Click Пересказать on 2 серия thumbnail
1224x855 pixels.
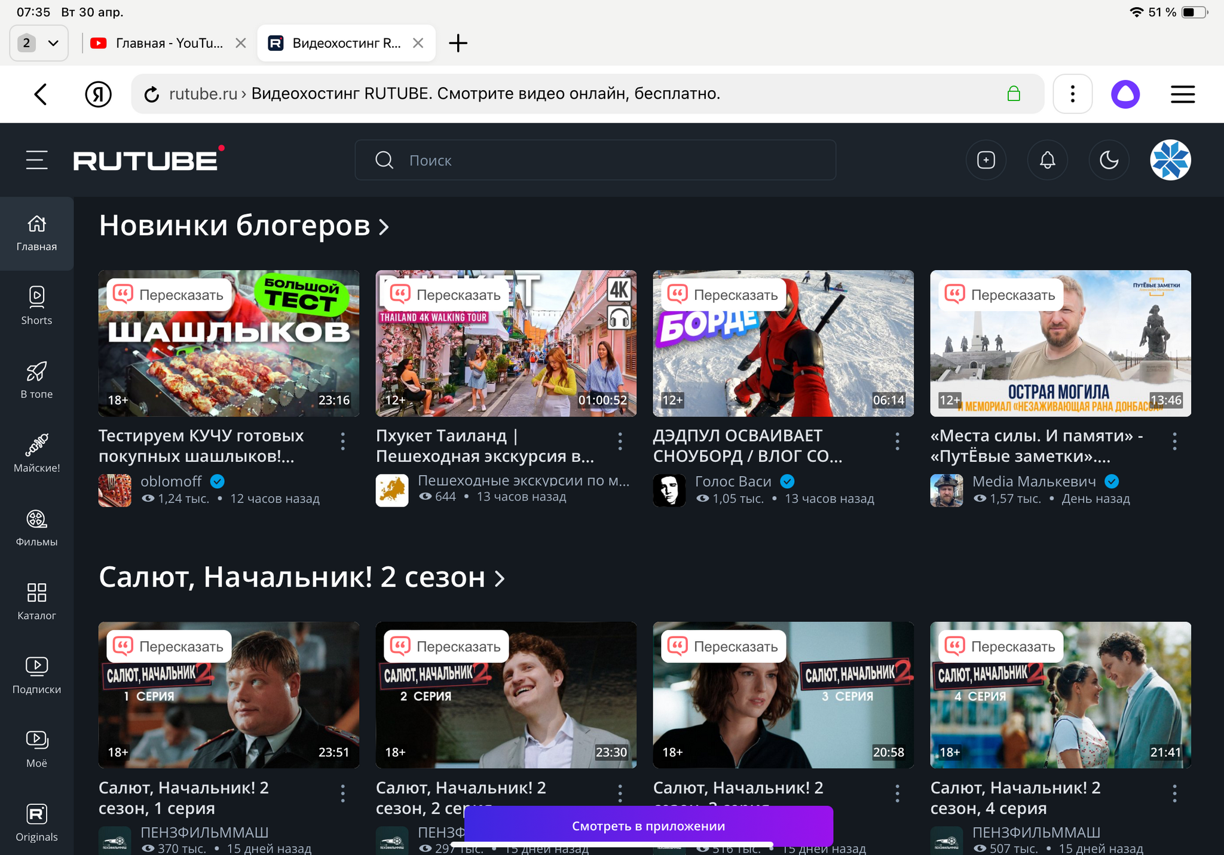click(446, 646)
